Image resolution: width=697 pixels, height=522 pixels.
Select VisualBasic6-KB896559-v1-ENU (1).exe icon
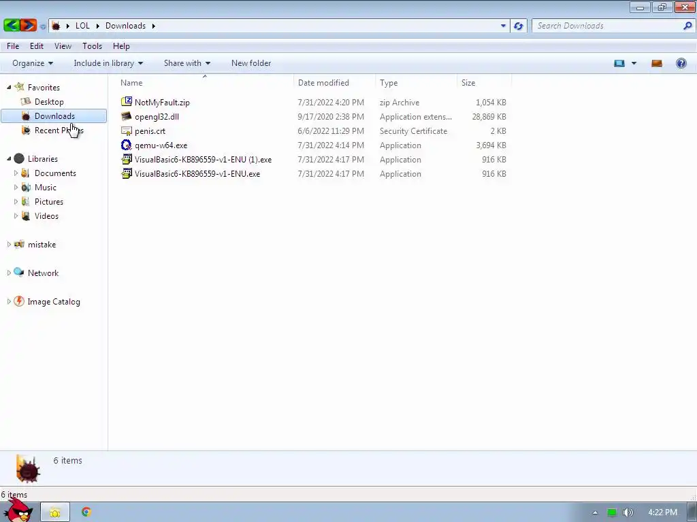pyautogui.click(x=127, y=159)
